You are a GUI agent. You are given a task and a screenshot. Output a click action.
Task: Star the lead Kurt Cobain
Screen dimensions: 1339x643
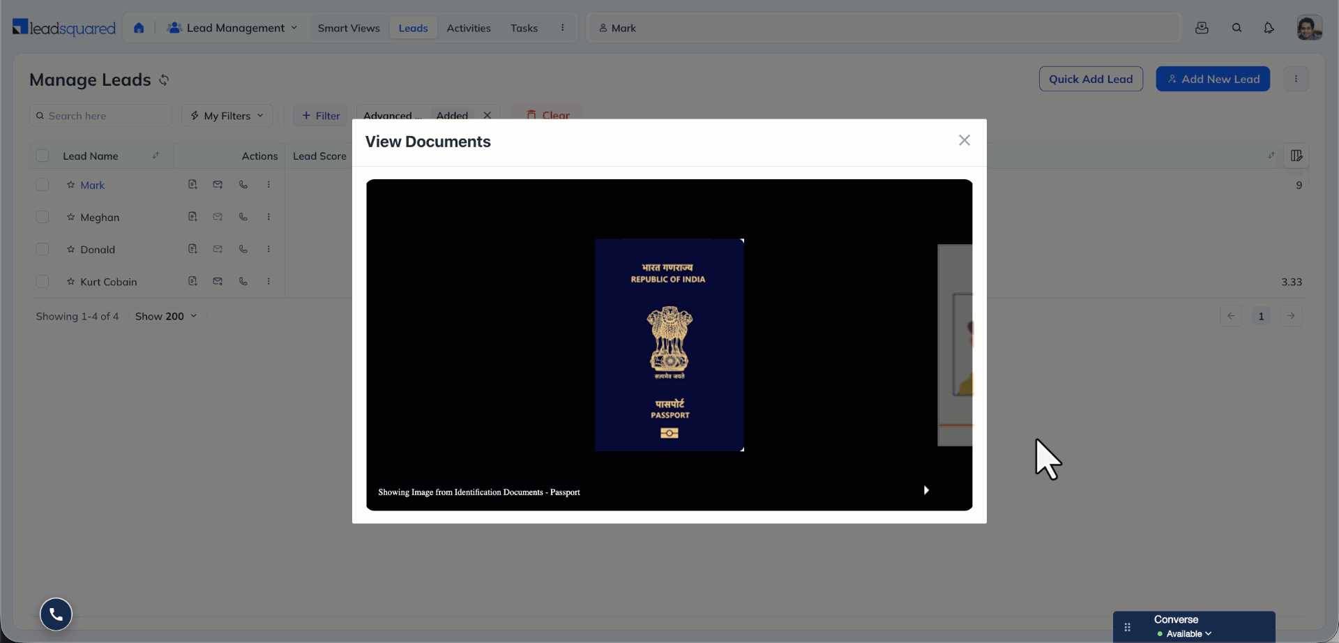(70, 281)
